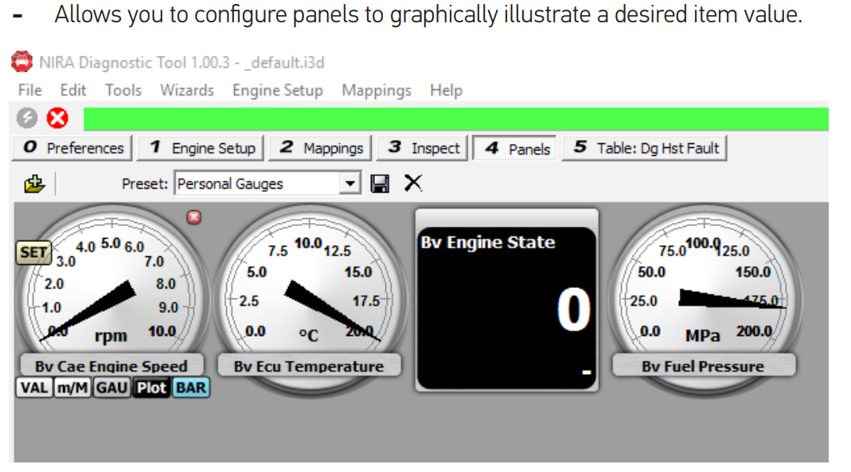Toggle m/M min-max mode

pos(72,388)
